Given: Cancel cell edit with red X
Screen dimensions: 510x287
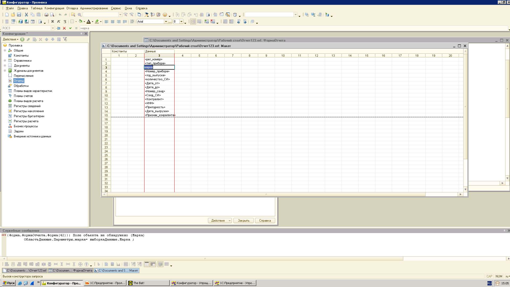Looking at the screenshot, I should pyautogui.click(x=64, y=28).
